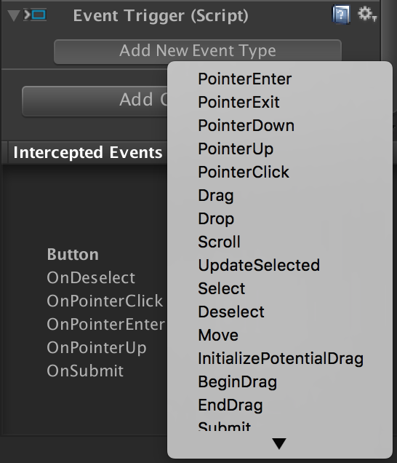Pick InitializePotentialDrag from the list
The height and width of the screenshot is (463, 397).
click(280, 358)
